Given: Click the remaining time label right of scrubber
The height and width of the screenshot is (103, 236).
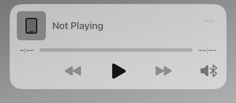Looking at the screenshot, I should click(207, 50).
